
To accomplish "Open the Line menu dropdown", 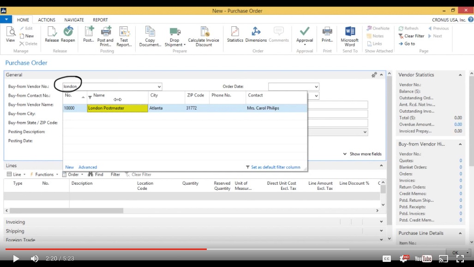I will 16,174.
